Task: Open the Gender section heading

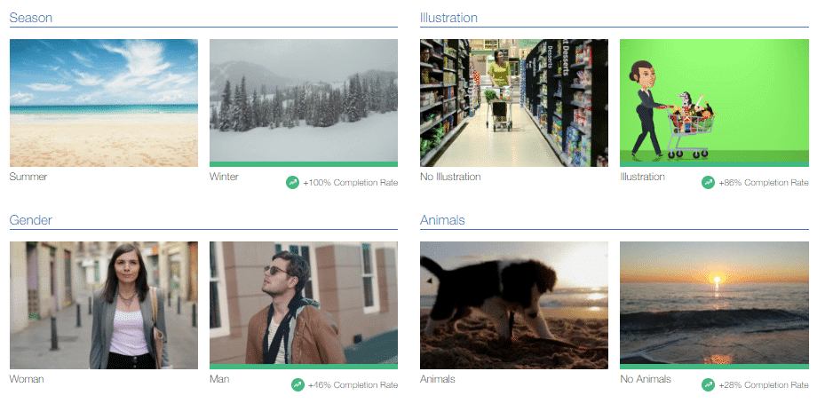Action: pyautogui.click(x=31, y=220)
